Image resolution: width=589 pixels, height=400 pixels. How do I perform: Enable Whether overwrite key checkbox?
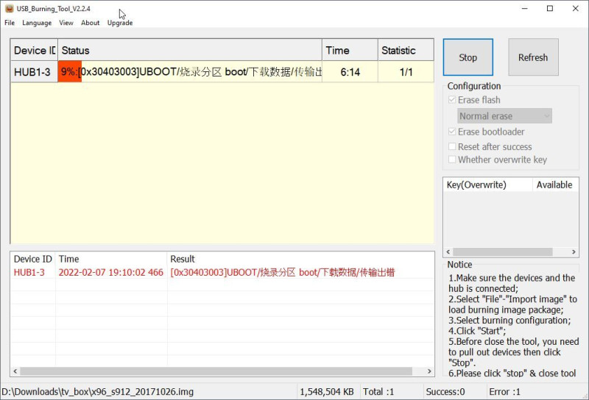pyautogui.click(x=452, y=160)
